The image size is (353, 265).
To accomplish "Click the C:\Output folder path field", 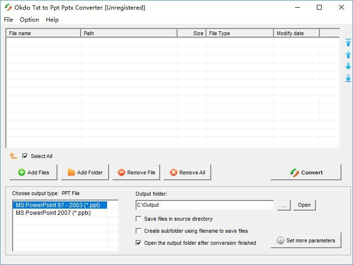I will pyautogui.click(x=204, y=205).
